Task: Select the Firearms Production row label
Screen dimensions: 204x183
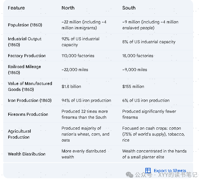Action: (28, 114)
